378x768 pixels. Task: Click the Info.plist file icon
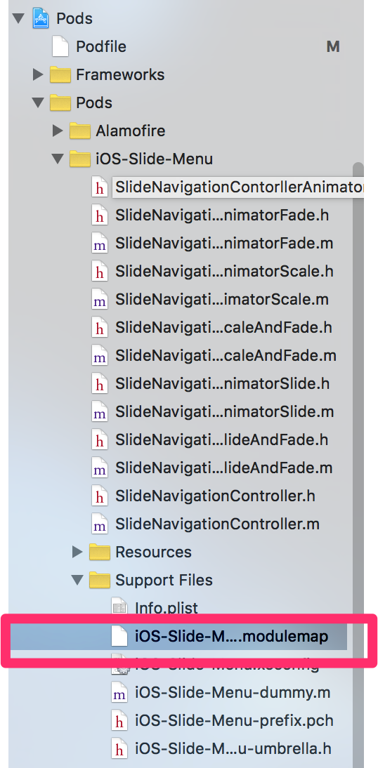coord(119,607)
